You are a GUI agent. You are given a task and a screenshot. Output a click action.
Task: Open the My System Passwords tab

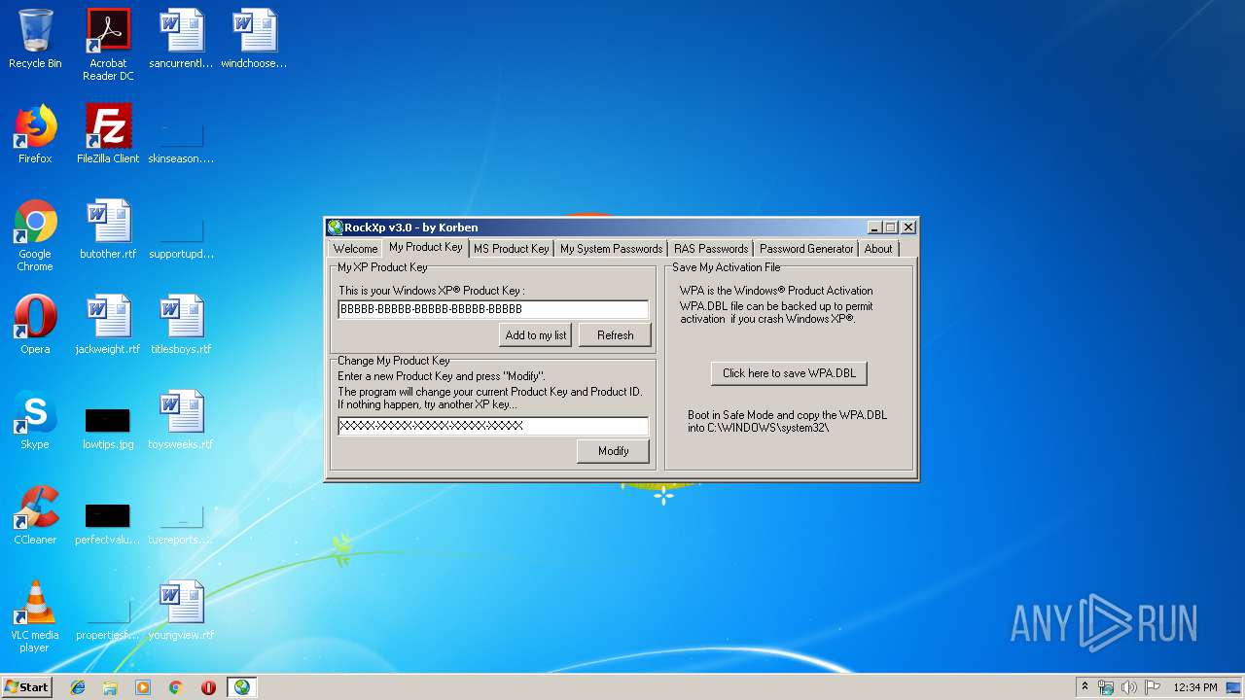611,249
